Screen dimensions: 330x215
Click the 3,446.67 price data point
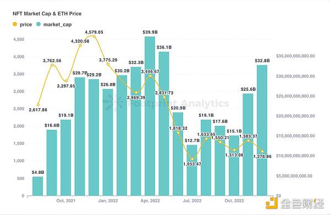[x=150, y=76]
